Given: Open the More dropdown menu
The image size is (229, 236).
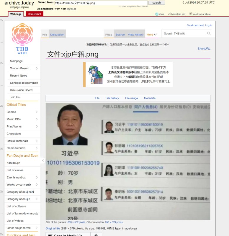Looking at the screenshot, I should [x=152, y=35].
